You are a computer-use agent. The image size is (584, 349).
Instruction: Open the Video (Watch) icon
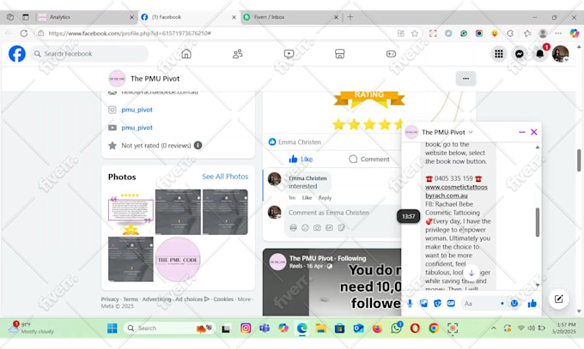(289, 54)
